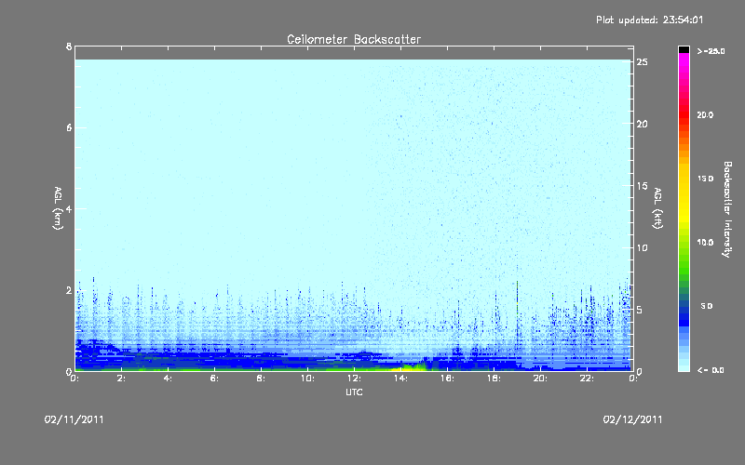The width and height of the screenshot is (745, 465).
Task: Click the right AGL (kft) axis label
Action: 658,208
